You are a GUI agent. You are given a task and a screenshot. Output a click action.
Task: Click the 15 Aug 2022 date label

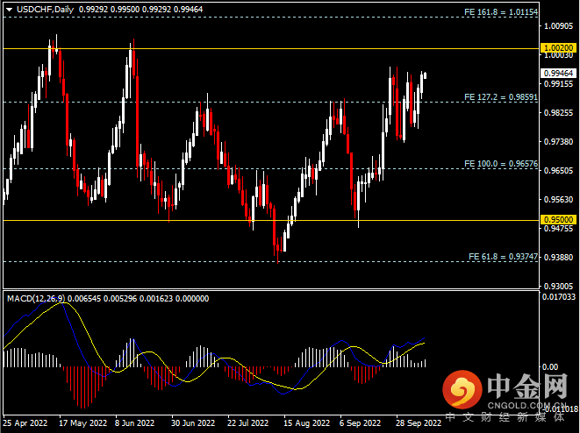(306, 423)
